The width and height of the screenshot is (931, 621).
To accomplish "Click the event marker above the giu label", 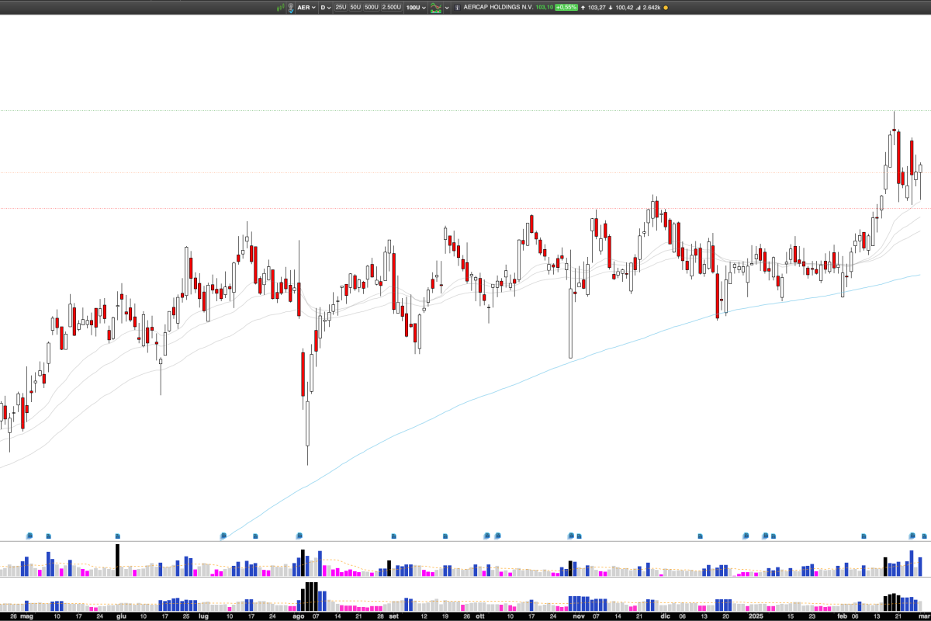I will 118,536.
